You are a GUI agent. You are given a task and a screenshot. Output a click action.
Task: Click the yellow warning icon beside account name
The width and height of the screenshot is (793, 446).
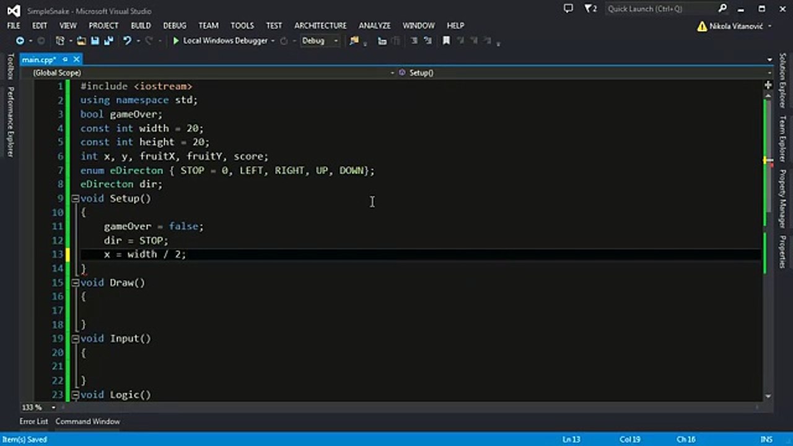(x=701, y=27)
